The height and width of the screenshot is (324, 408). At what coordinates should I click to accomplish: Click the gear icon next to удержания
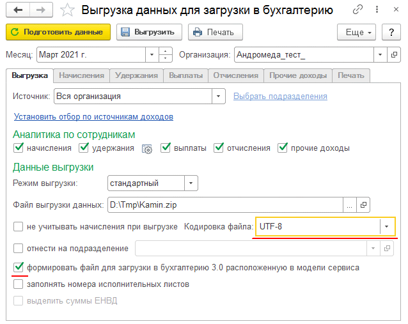(146, 149)
